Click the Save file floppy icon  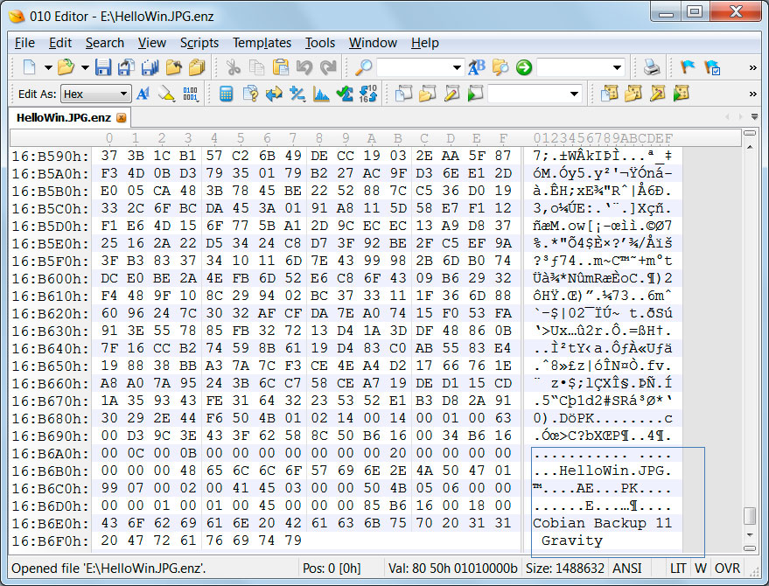pos(103,67)
